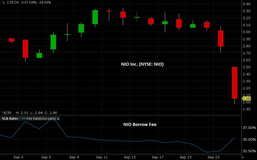Close the top price readout with red x
257x160 pixels.
pos(2,2)
